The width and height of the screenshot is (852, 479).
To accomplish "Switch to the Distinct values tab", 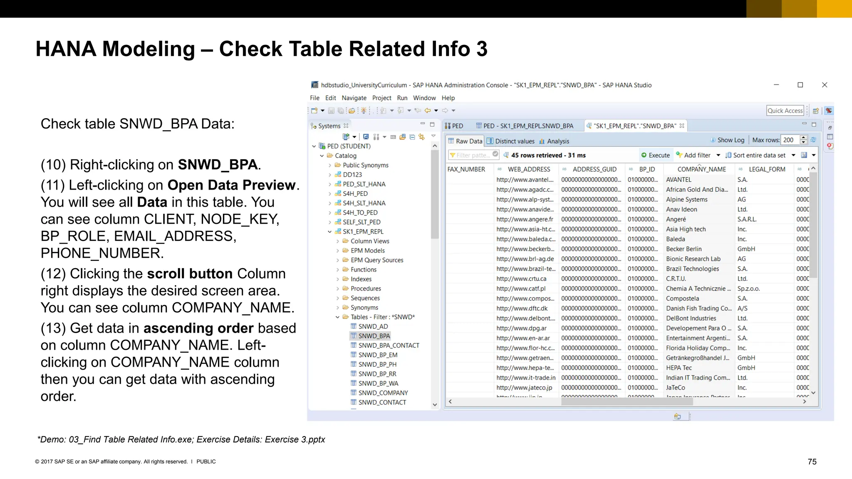I will [x=510, y=141].
